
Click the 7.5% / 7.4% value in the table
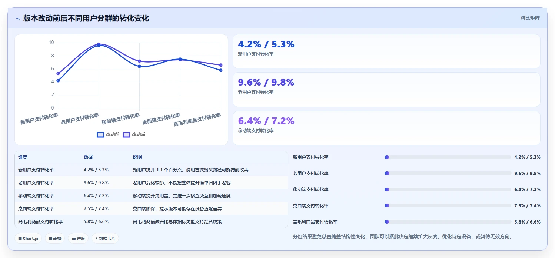(x=96, y=209)
